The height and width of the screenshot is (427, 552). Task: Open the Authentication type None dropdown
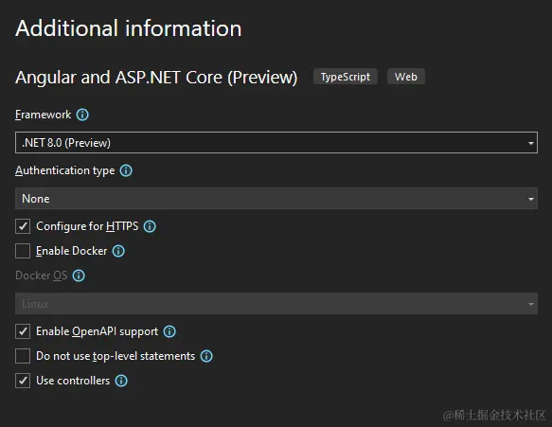click(x=276, y=199)
